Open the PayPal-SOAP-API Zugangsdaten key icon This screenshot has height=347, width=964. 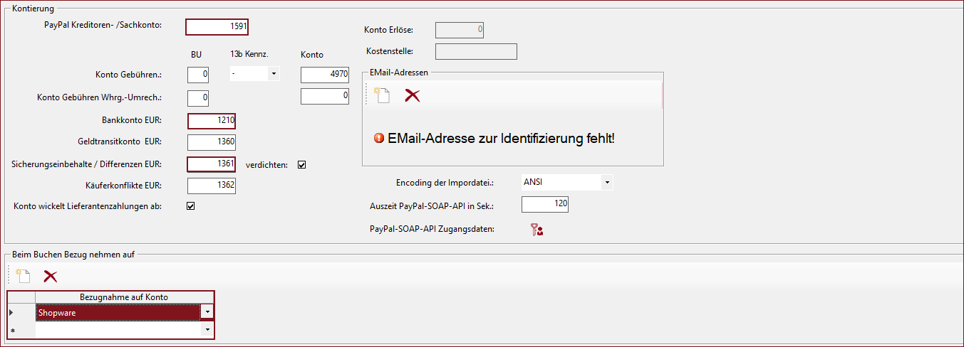point(537,229)
